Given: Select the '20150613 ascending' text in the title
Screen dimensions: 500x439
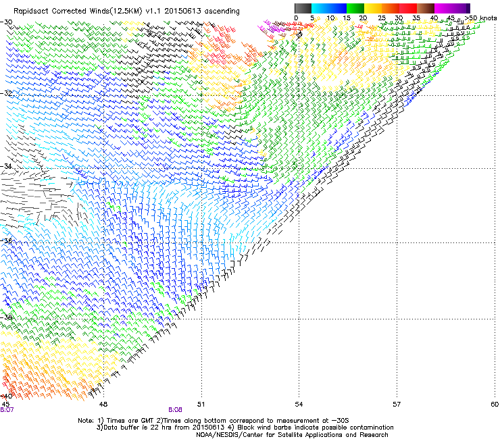Looking at the screenshot, I should coord(202,11).
